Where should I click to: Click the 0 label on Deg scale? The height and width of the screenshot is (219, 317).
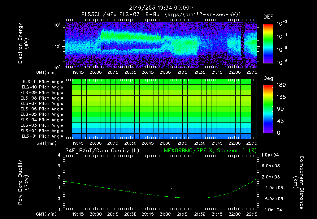279,133
